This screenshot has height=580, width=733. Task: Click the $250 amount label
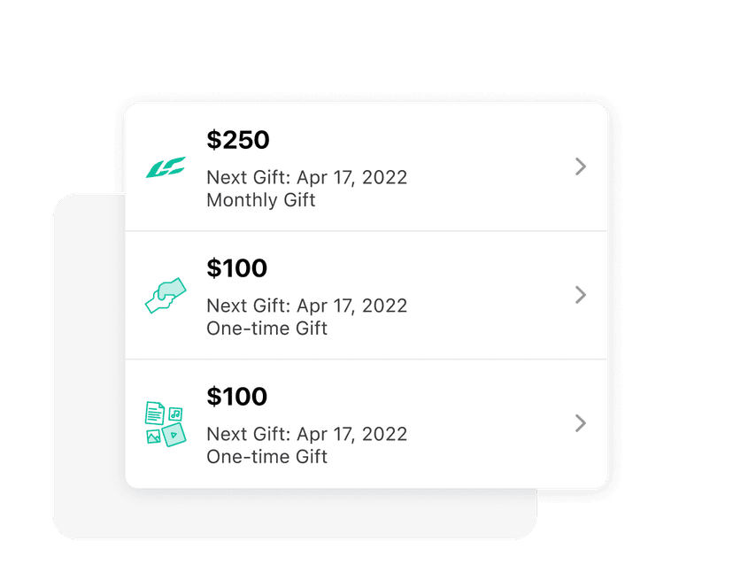(x=236, y=140)
